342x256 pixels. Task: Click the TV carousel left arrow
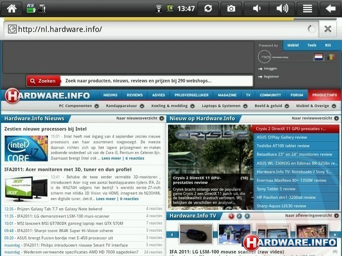pos(172,234)
